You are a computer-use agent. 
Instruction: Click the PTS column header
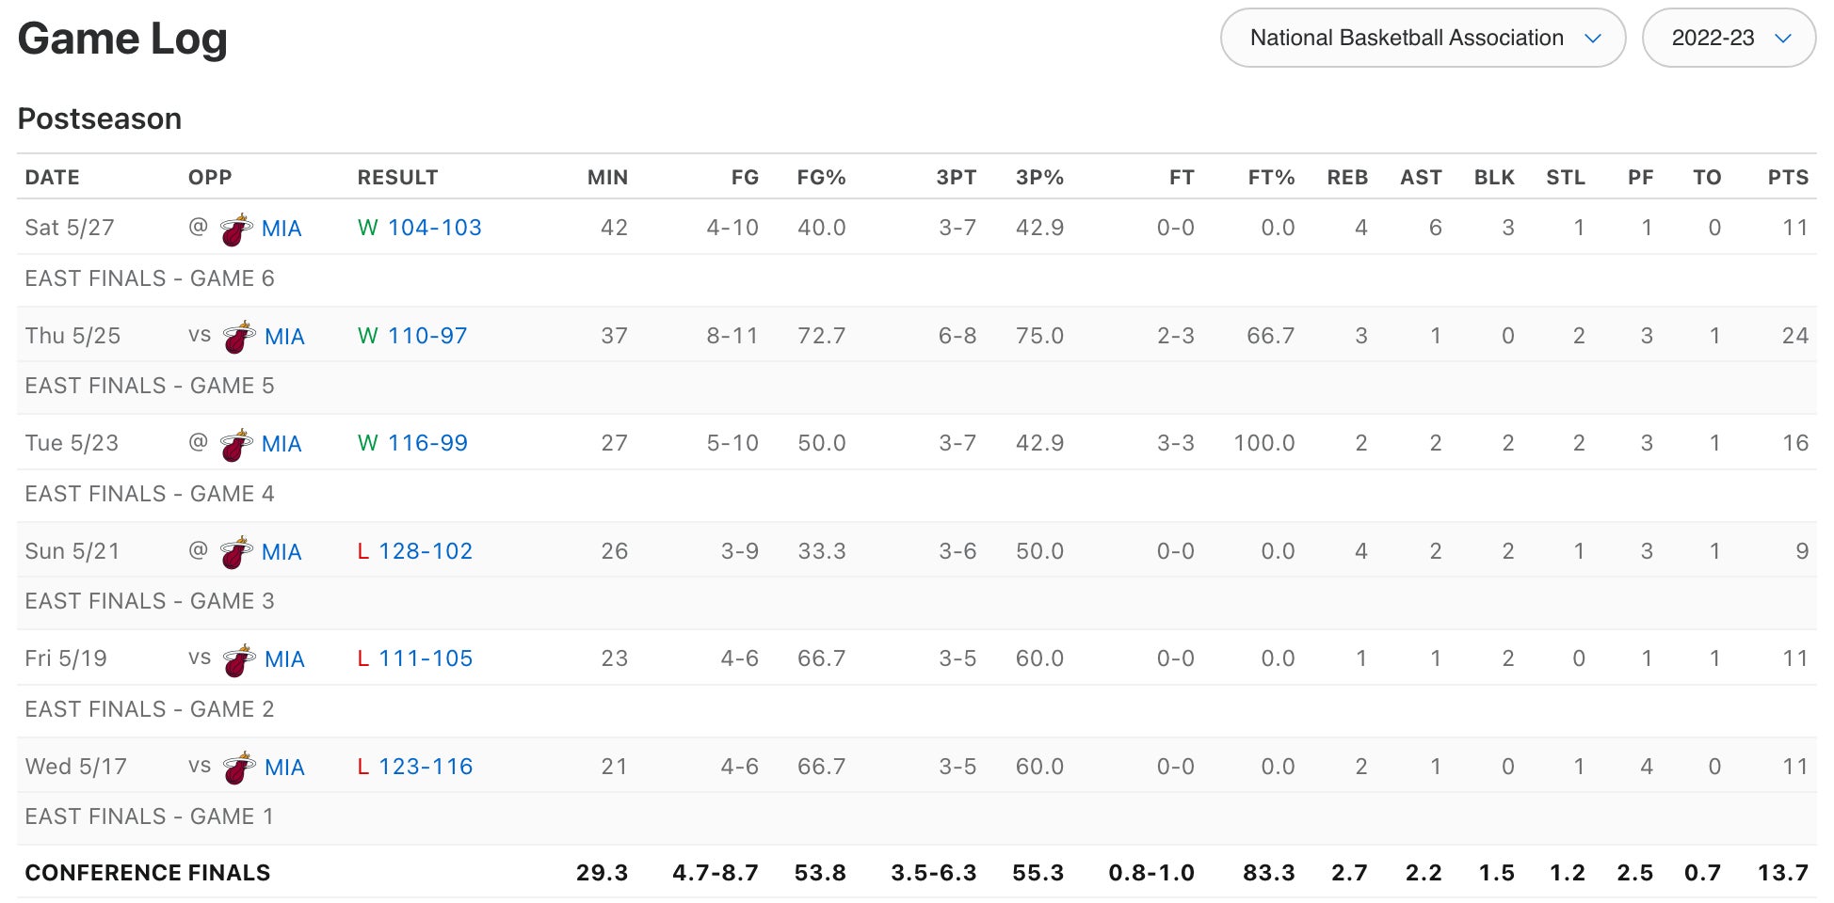pyautogui.click(x=1787, y=178)
